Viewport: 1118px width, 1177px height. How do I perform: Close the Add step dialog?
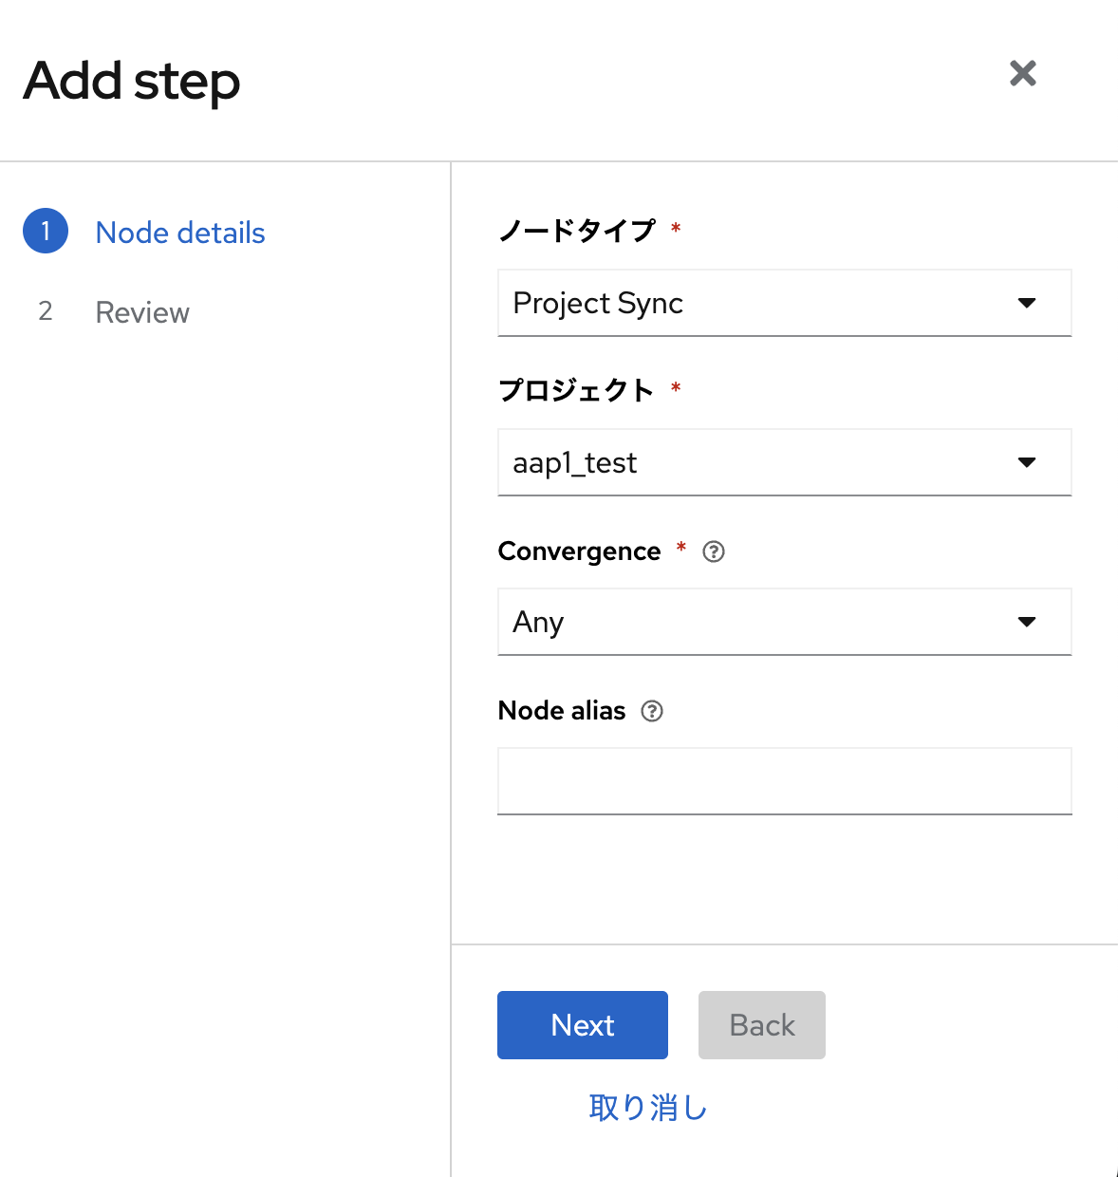tap(1022, 73)
